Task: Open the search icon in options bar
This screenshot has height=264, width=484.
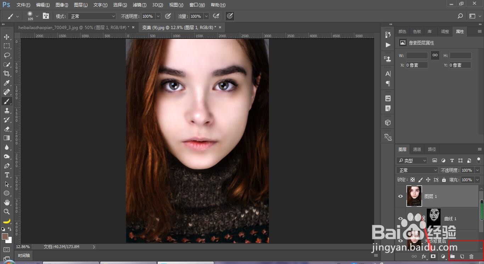Action: click(x=460, y=16)
